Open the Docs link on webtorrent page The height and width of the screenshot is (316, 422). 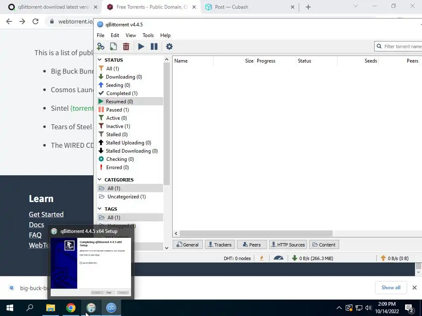36,225
